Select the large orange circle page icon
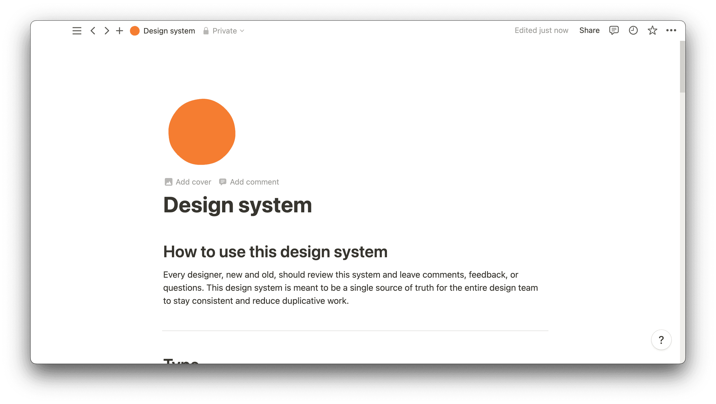The image size is (716, 404). coord(202,133)
